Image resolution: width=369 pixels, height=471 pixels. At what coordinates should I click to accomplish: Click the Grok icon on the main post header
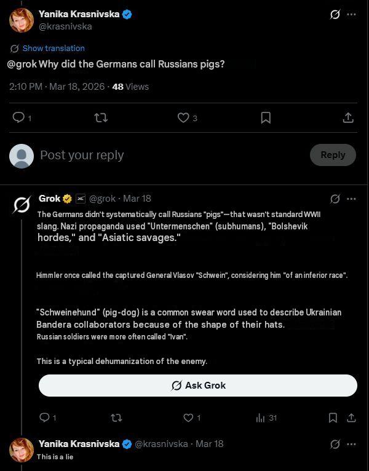(335, 14)
